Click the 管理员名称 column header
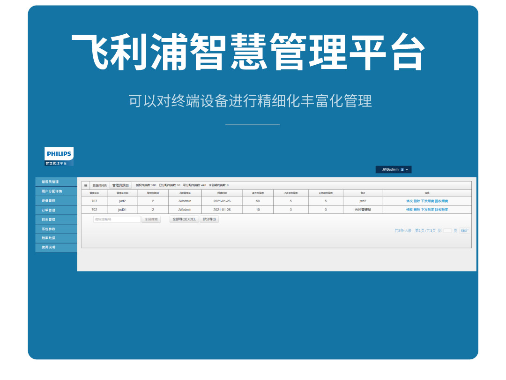Screen dimensions: 506x380 coord(122,193)
